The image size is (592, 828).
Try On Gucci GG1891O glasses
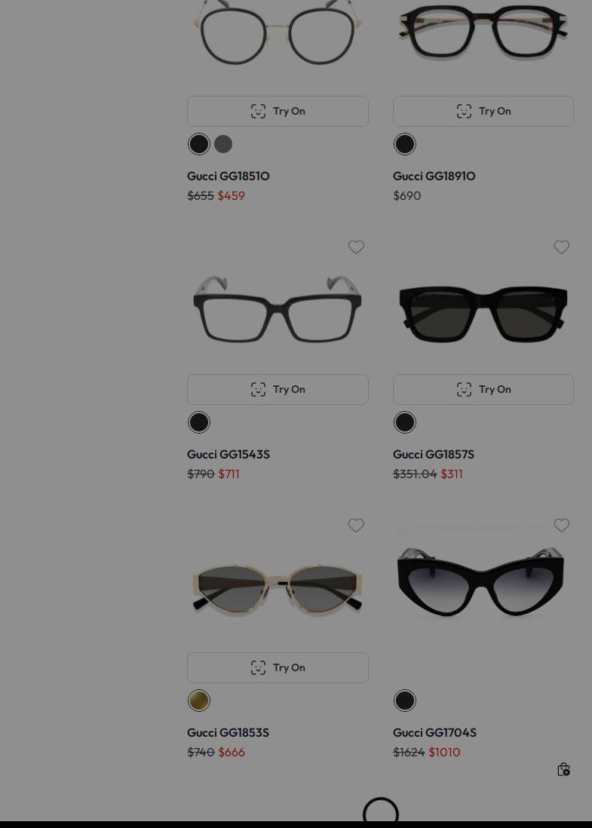(x=483, y=111)
